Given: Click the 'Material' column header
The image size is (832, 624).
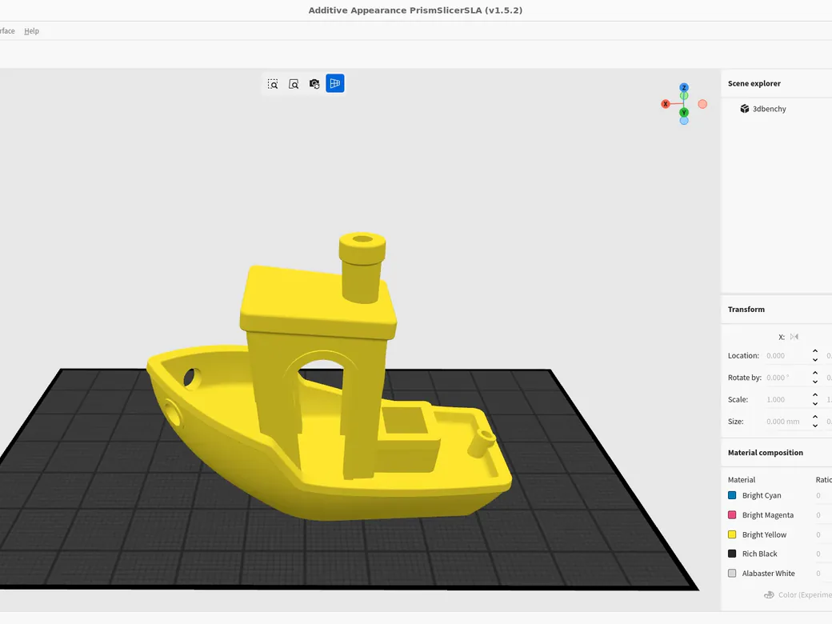Looking at the screenshot, I should pos(742,480).
